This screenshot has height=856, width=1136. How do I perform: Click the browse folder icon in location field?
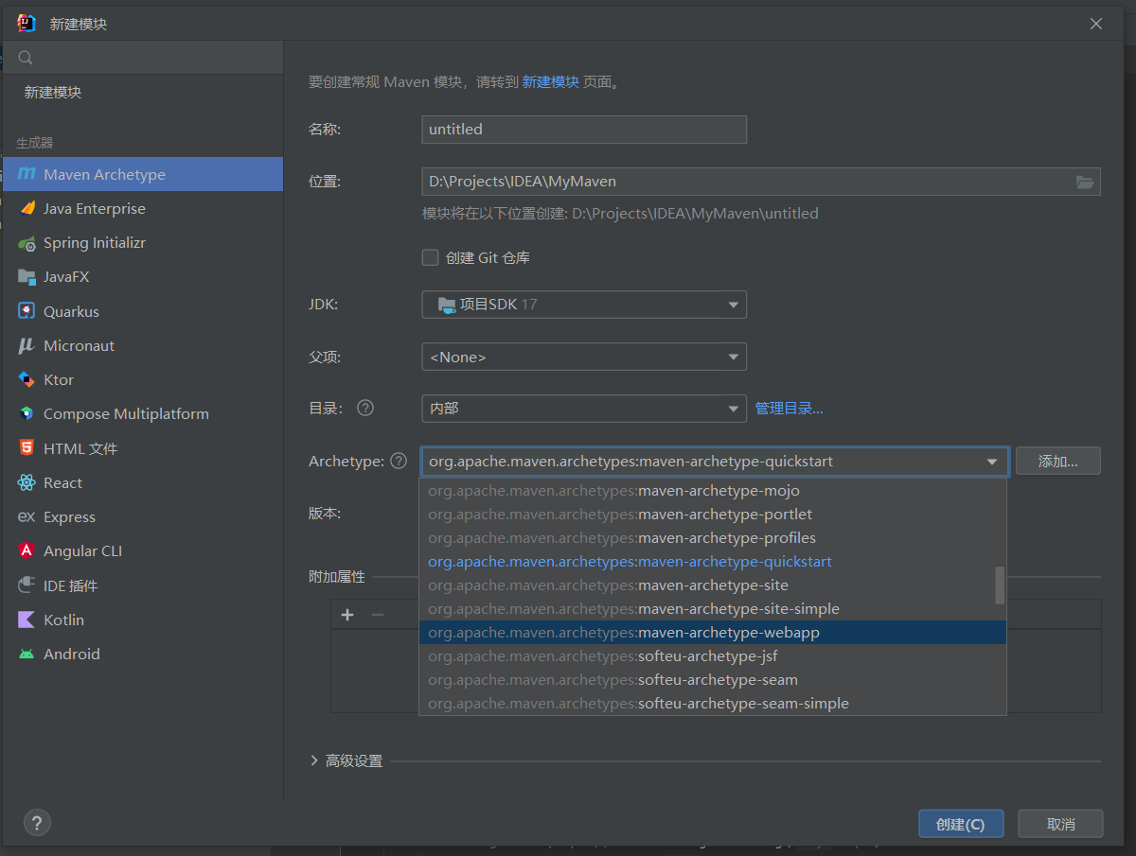coord(1085,182)
